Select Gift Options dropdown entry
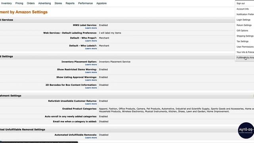Image resolution: width=254 pixels, height=143 pixels. point(242,31)
